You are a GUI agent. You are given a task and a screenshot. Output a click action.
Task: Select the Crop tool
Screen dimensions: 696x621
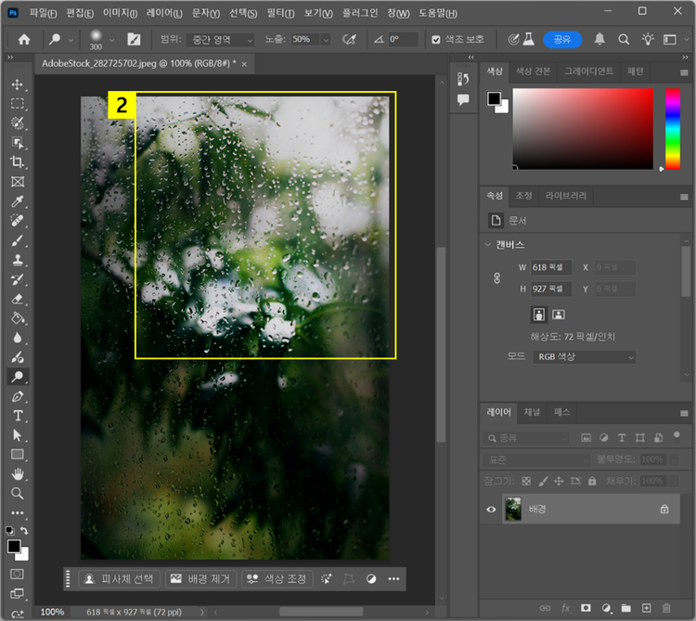(x=17, y=162)
